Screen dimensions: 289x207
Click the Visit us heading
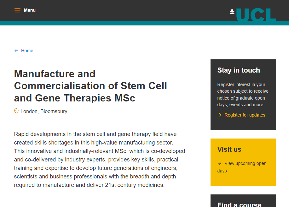(x=229, y=150)
